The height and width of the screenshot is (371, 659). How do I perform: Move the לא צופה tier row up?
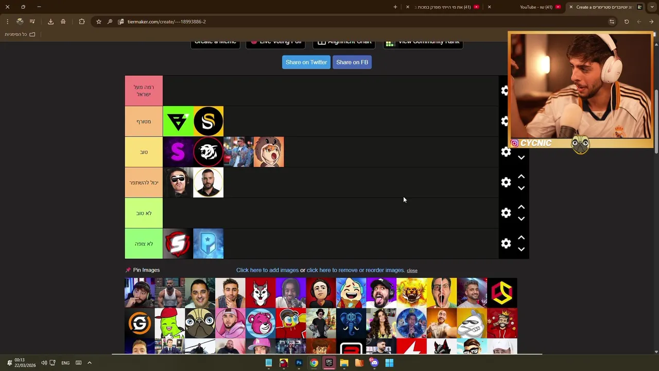pyautogui.click(x=521, y=238)
